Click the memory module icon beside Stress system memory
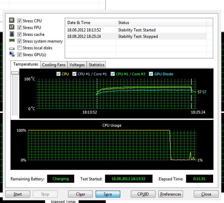The image size is (224, 203). [12, 41]
